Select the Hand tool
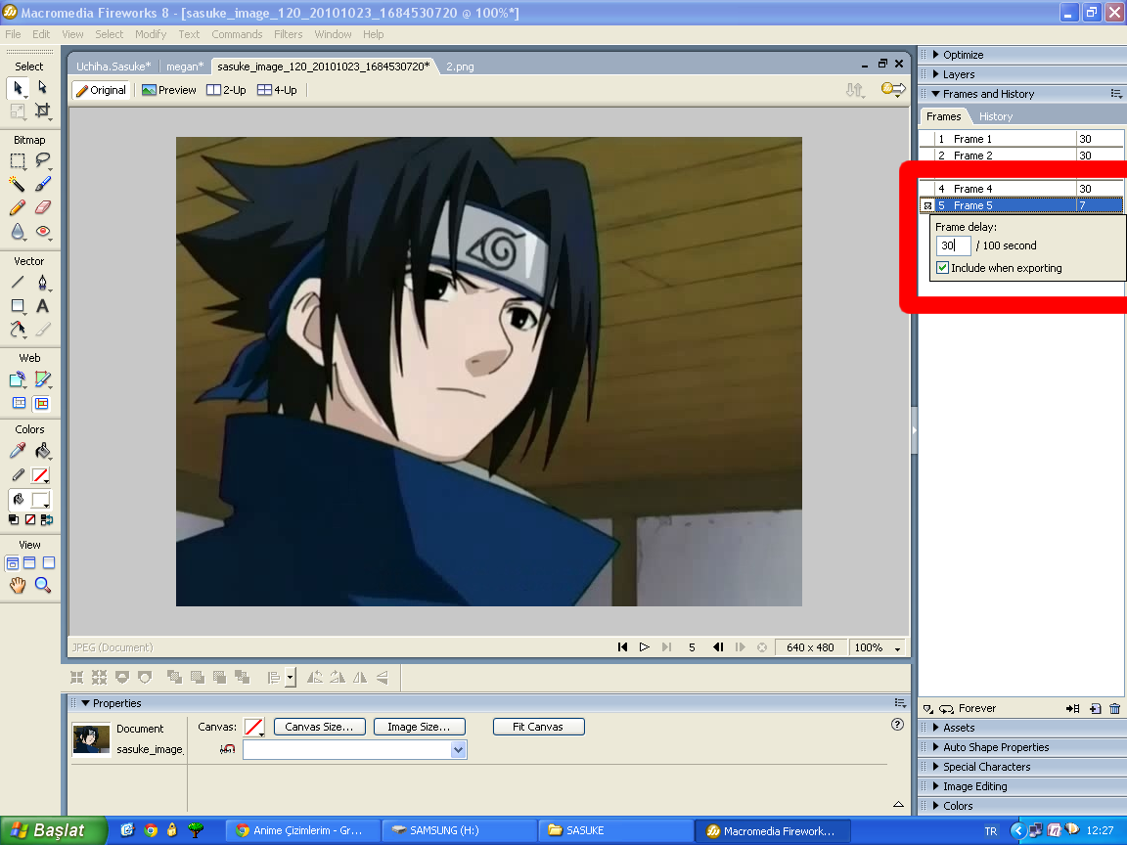 18,585
